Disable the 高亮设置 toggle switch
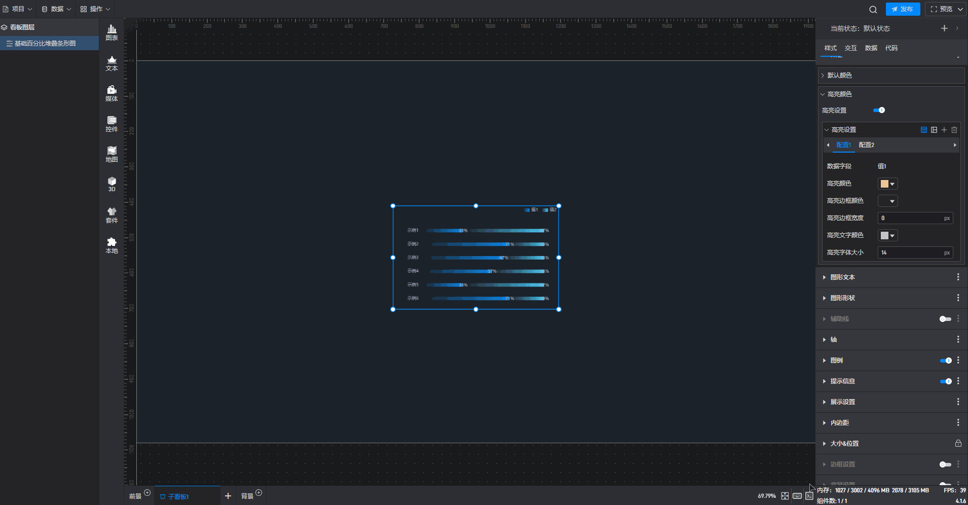968x505 pixels. coord(879,110)
